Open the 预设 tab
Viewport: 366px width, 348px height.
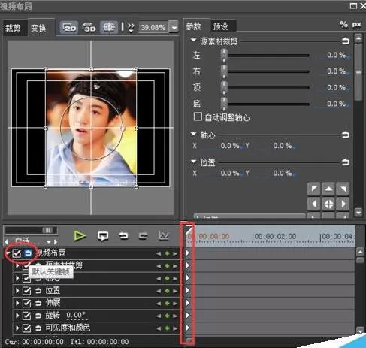pyautogui.click(x=220, y=26)
